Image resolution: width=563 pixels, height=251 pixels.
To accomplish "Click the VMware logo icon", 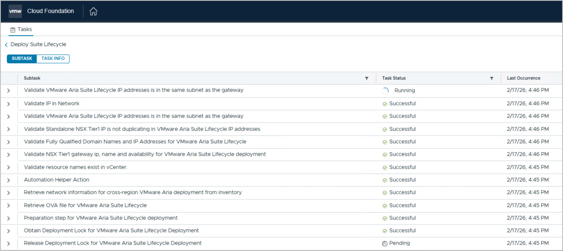I will pos(15,11).
